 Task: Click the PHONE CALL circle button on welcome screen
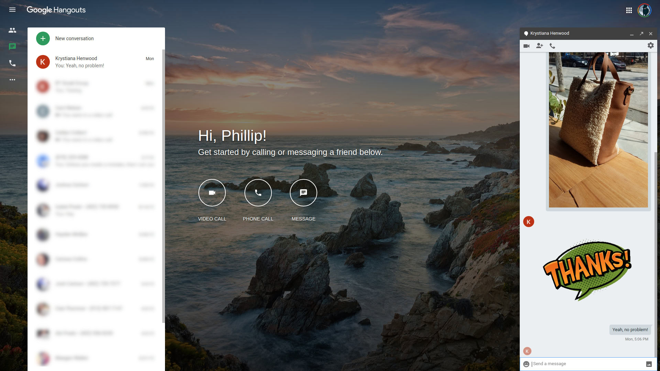point(258,192)
